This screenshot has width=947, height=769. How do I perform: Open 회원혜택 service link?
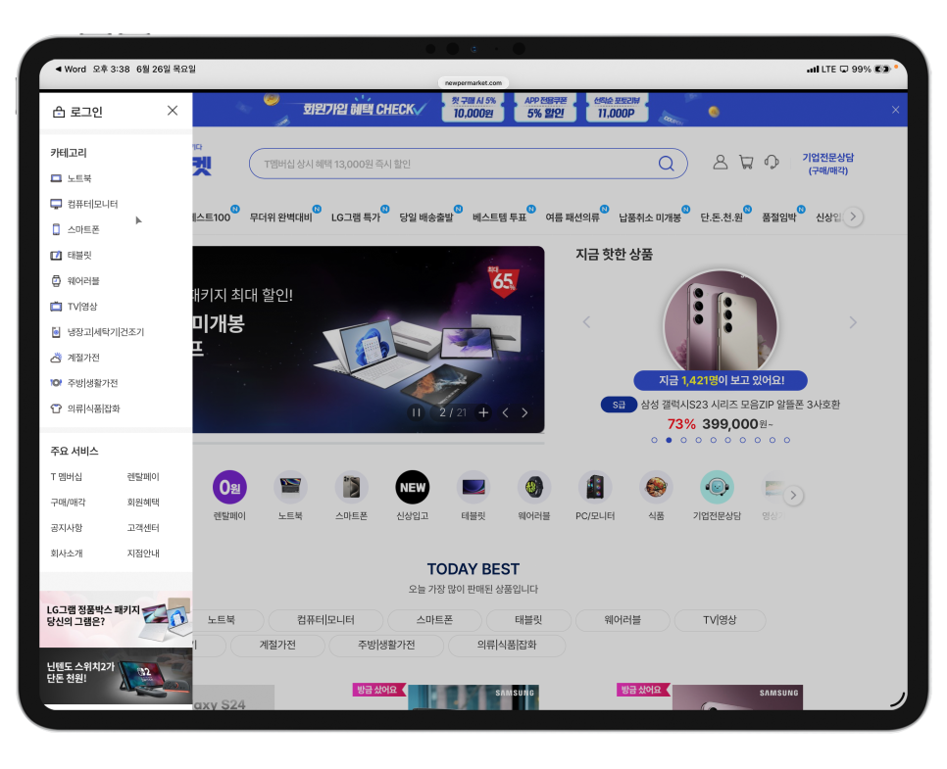click(143, 503)
